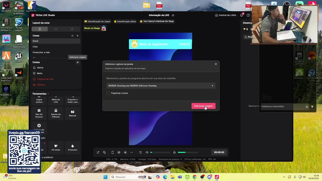This screenshot has width=322, height=181.
Task: Open the comment filter funnel icon
Action: click(312, 107)
